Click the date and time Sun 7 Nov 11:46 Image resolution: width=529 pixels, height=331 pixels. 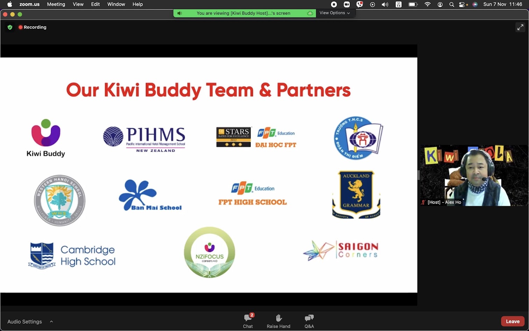pyautogui.click(x=503, y=4)
